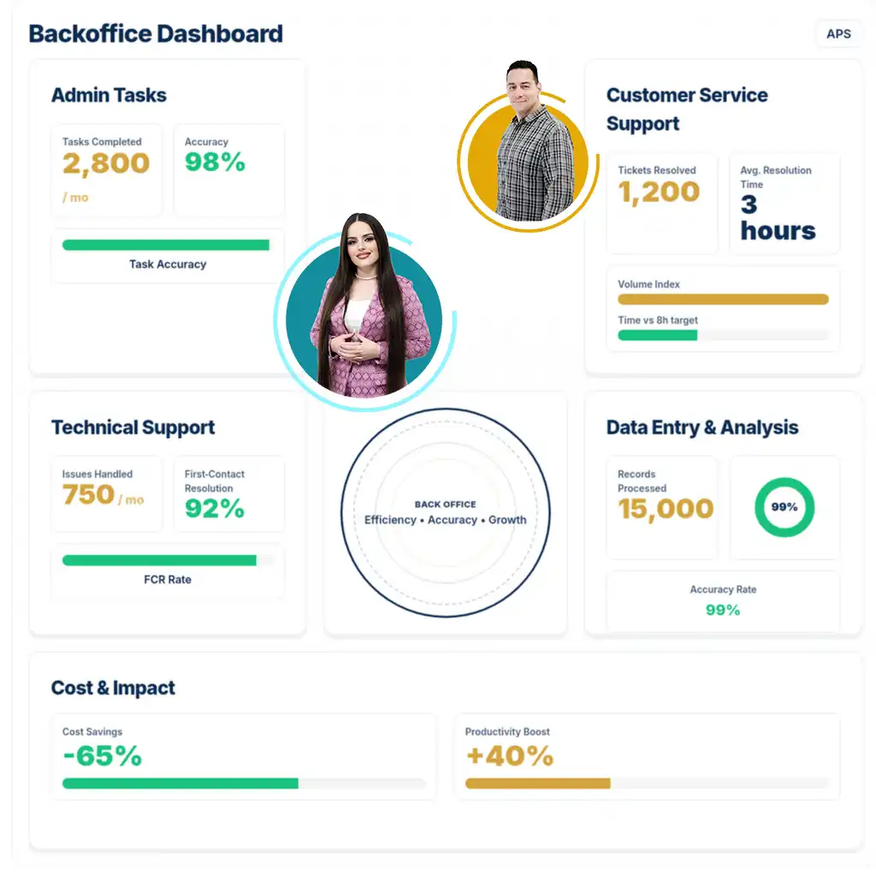Select the Tickets Resolved 1,200 card

click(662, 204)
